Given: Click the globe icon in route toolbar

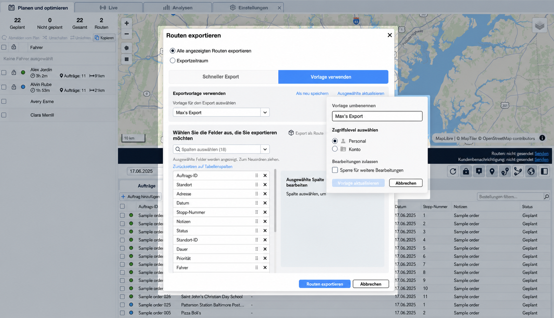Looking at the screenshot, I should (531, 171).
